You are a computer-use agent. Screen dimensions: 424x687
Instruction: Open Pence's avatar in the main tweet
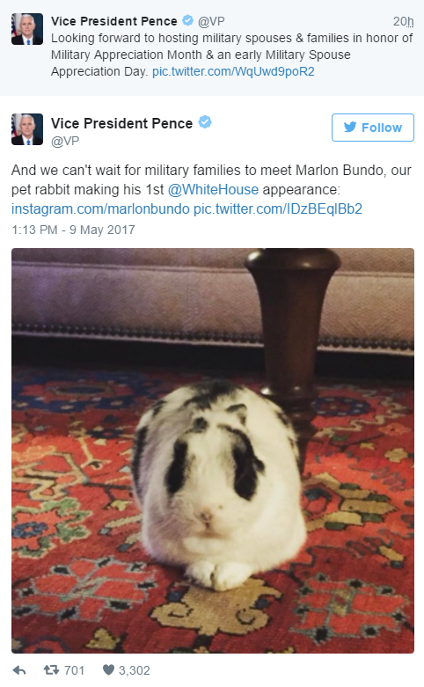[27, 129]
